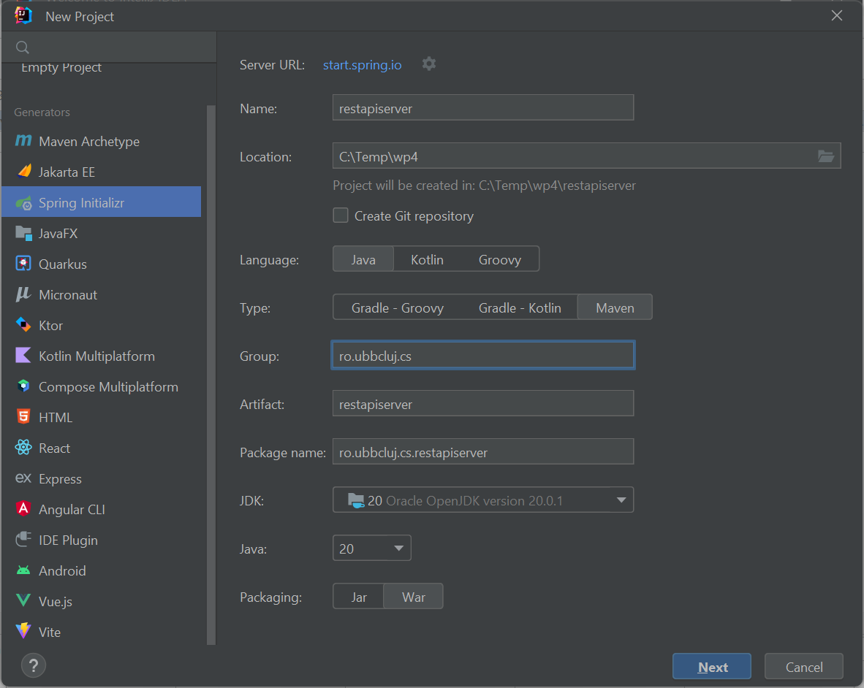
Task: Click the Micronaut mu icon
Action: (23, 294)
